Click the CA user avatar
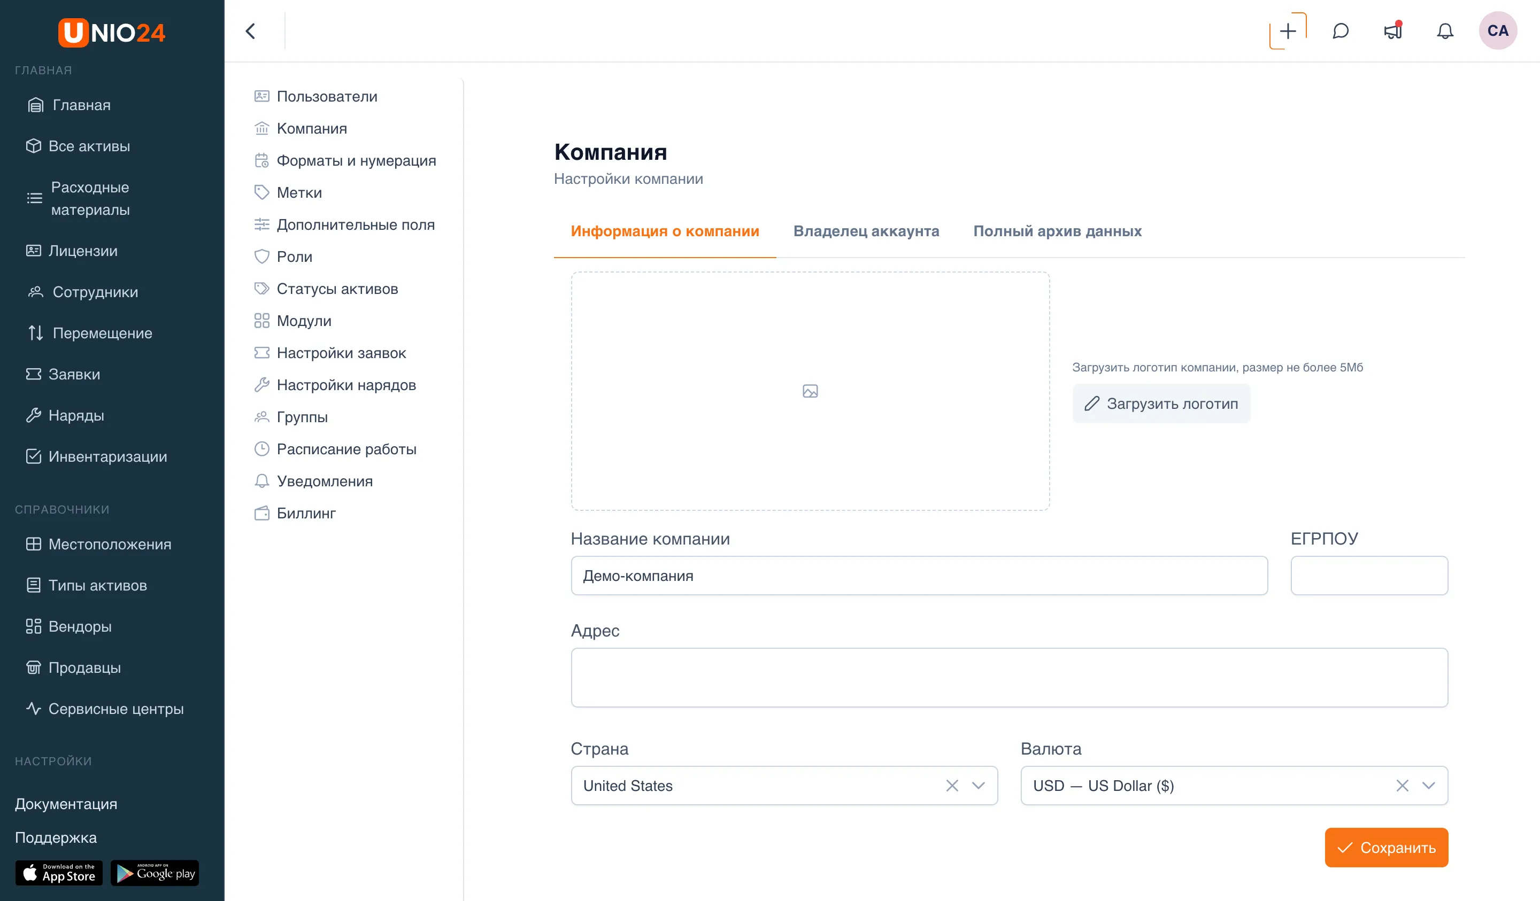1540x901 pixels. tap(1497, 30)
